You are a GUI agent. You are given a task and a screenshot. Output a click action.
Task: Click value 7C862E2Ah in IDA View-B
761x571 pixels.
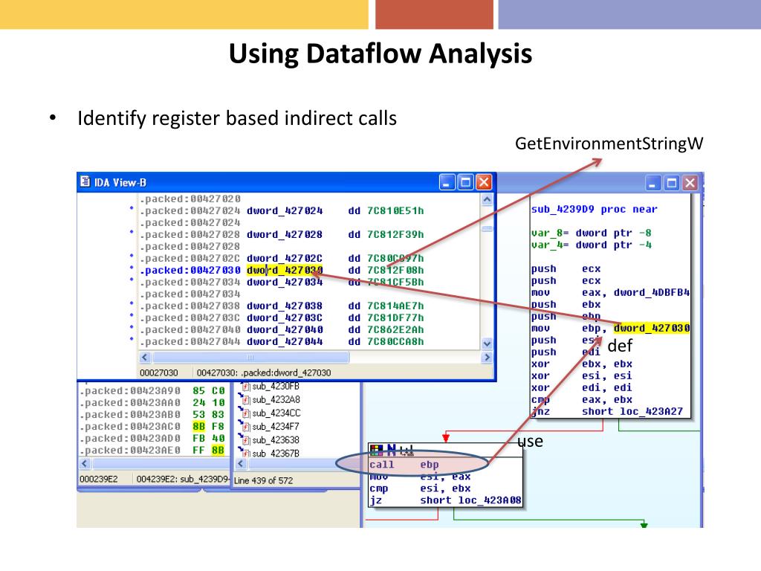coord(395,329)
